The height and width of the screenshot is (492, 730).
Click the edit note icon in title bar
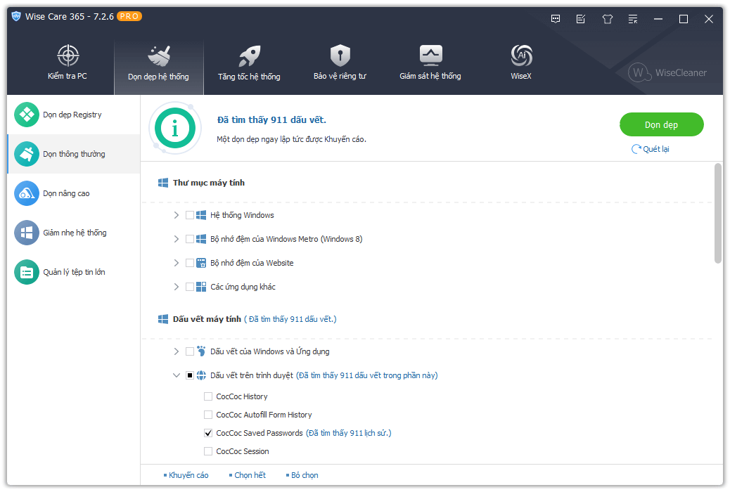click(x=581, y=19)
